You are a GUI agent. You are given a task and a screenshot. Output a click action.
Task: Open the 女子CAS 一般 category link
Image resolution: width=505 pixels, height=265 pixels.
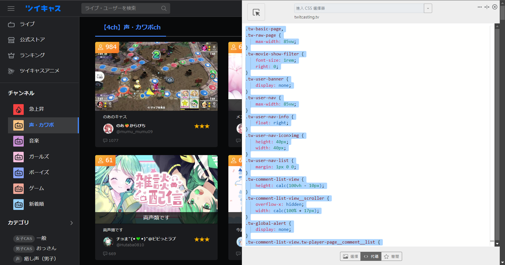[x=31, y=238]
